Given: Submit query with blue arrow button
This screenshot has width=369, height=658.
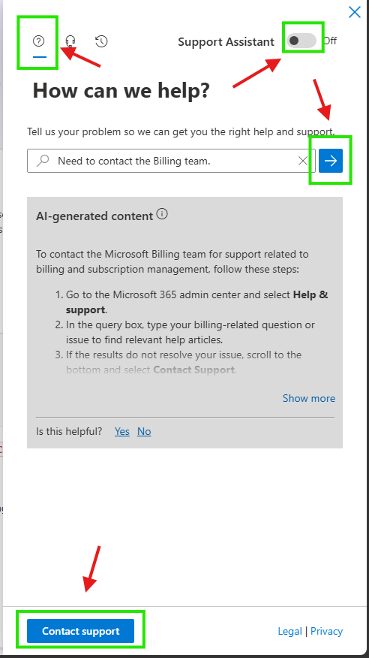Looking at the screenshot, I should coord(331,161).
